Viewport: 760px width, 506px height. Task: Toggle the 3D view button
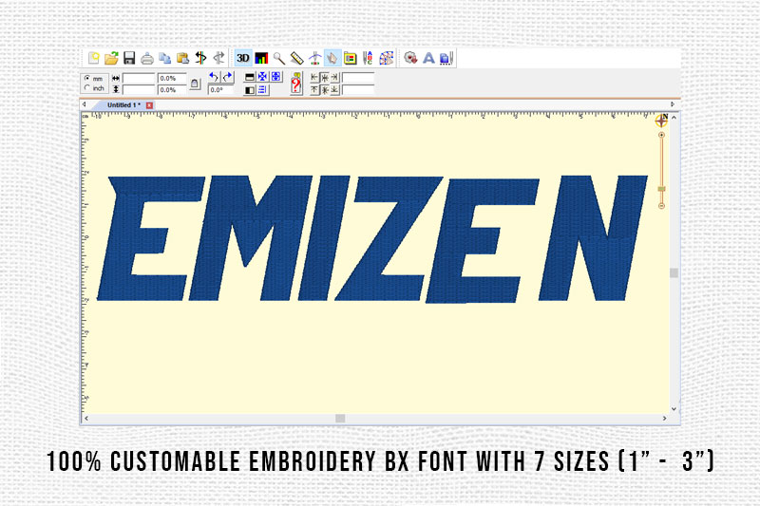(x=243, y=58)
